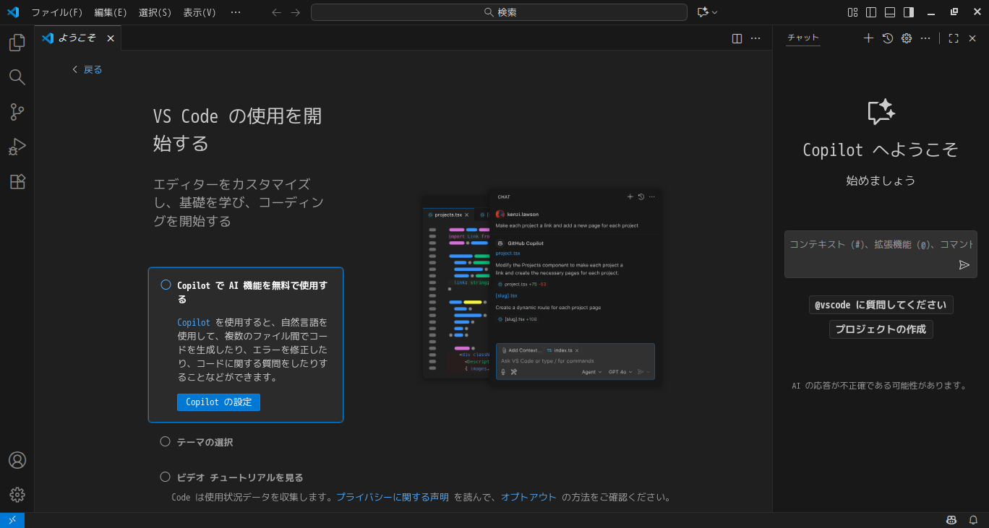The height and width of the screenshot is (528, 989).
Task: Close the chat panel
Action: [972, 38]
